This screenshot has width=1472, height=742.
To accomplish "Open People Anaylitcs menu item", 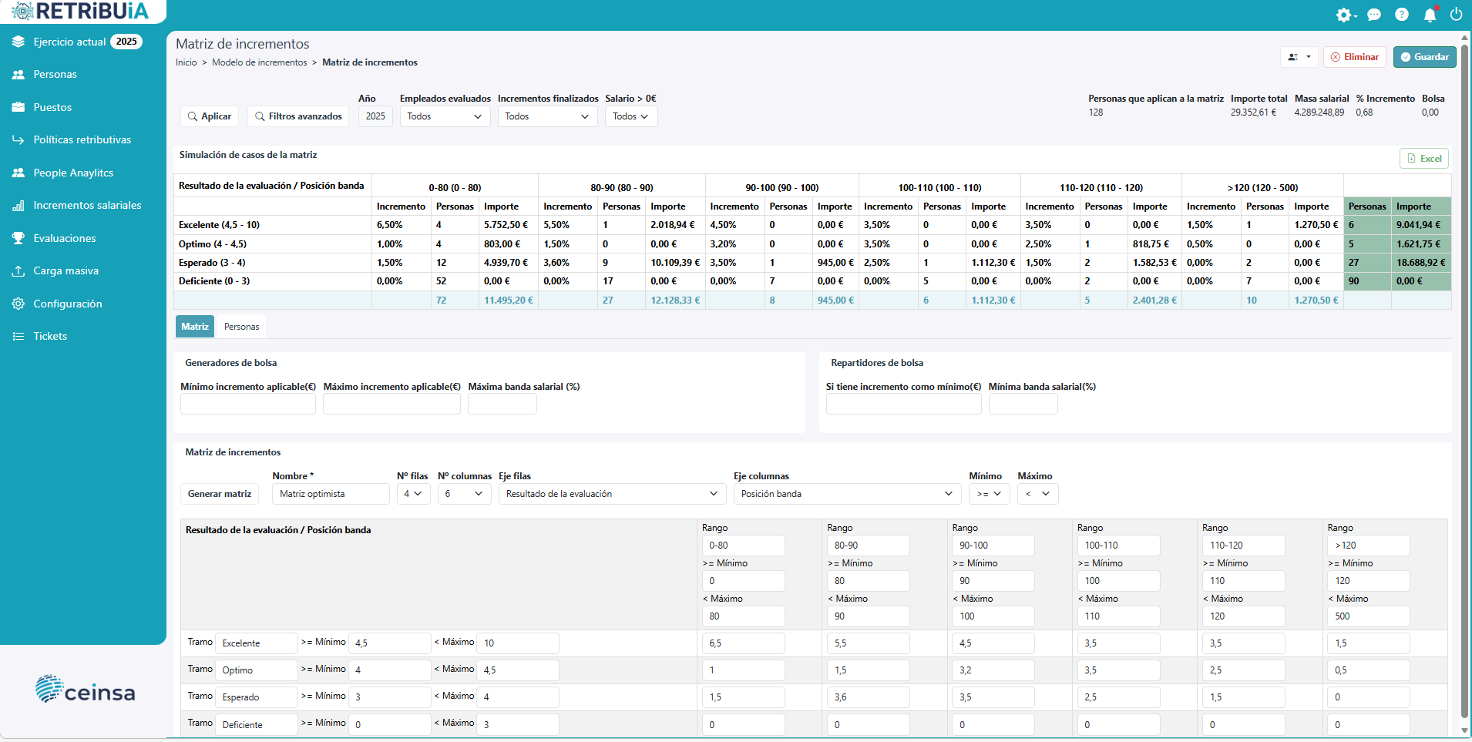I will 73,173.
